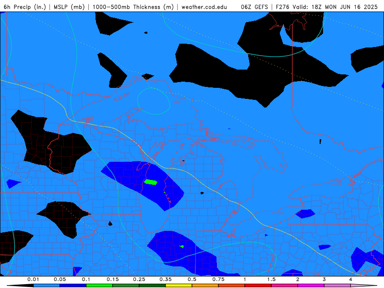Click the '6h Precip (in.)' header label
384x288 pixels.
coord(25,7)
